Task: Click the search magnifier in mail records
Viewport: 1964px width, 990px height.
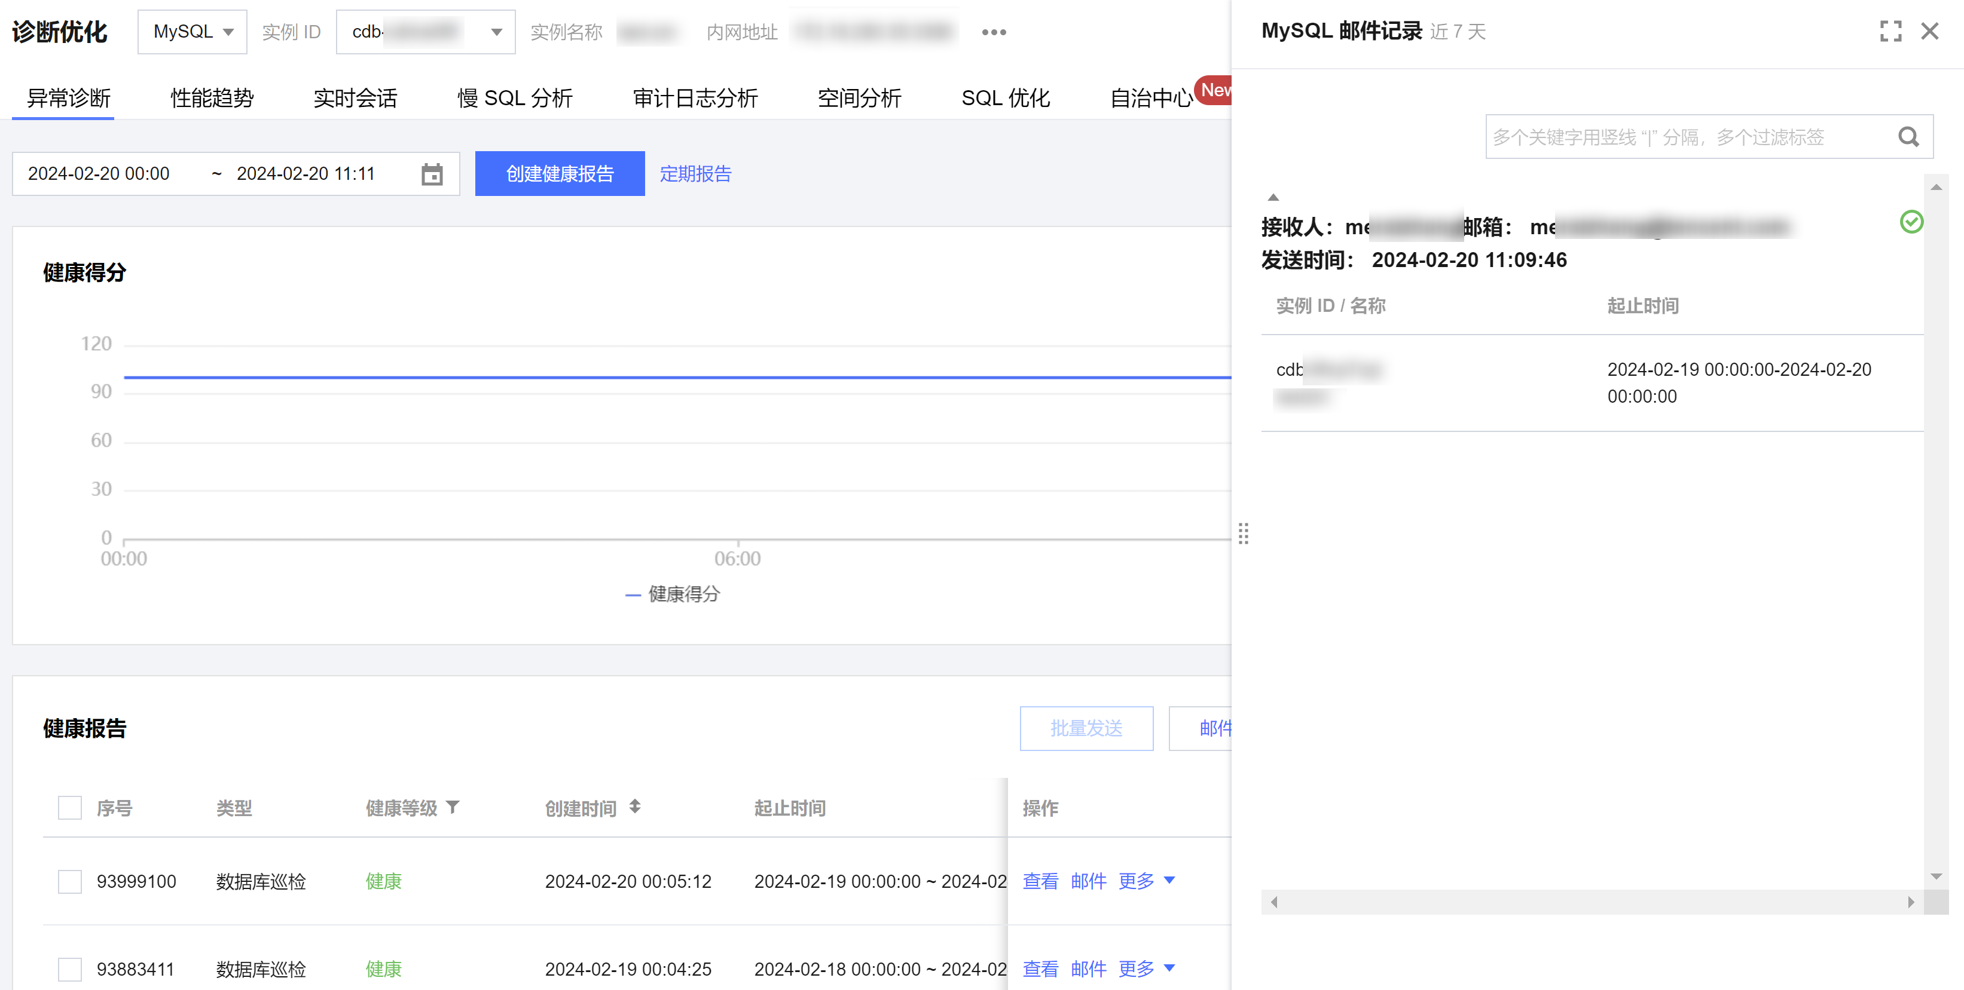Action: coord(1908,137)
